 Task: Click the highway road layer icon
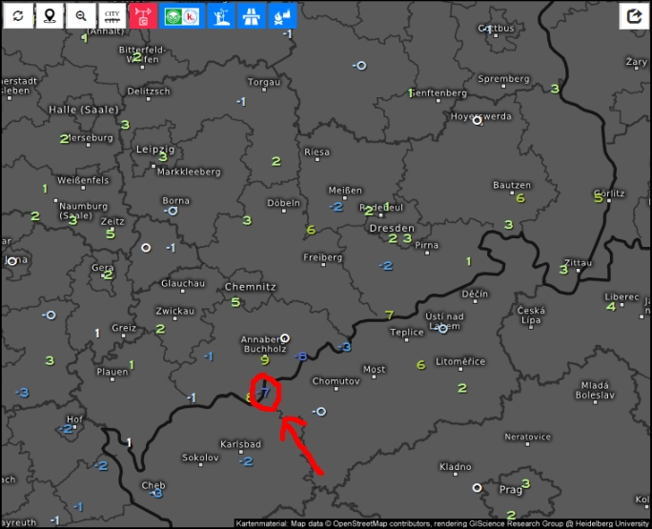point(253,16)
